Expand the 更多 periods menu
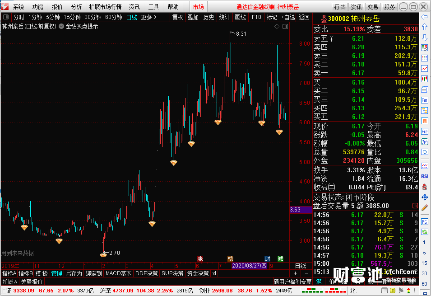The height and width of the screenshot is (296, 431). click(x=148, y=17)
